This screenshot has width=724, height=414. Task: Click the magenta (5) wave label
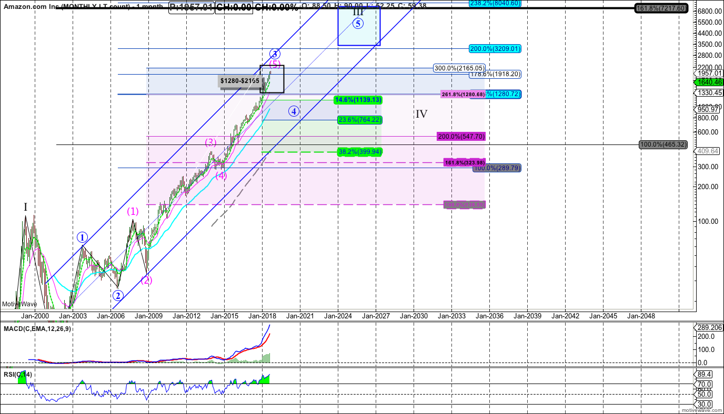(275, 64)
